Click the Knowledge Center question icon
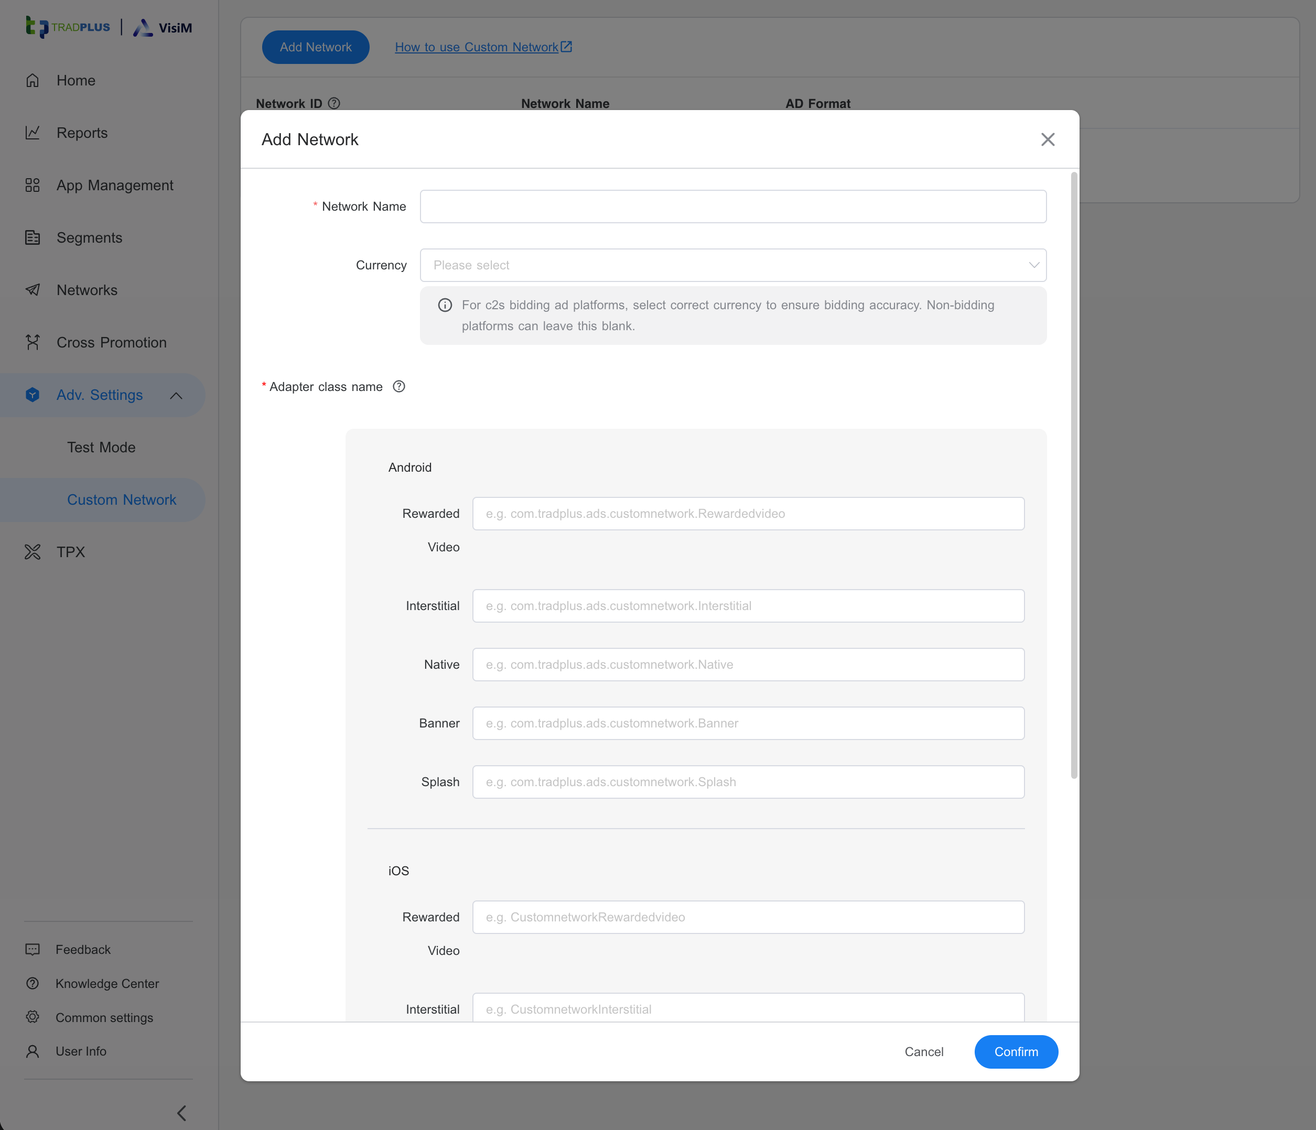1316x1130 pixels. (33, 983)
